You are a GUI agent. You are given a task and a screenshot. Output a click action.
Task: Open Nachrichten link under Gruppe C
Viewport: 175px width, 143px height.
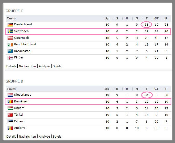27,66
